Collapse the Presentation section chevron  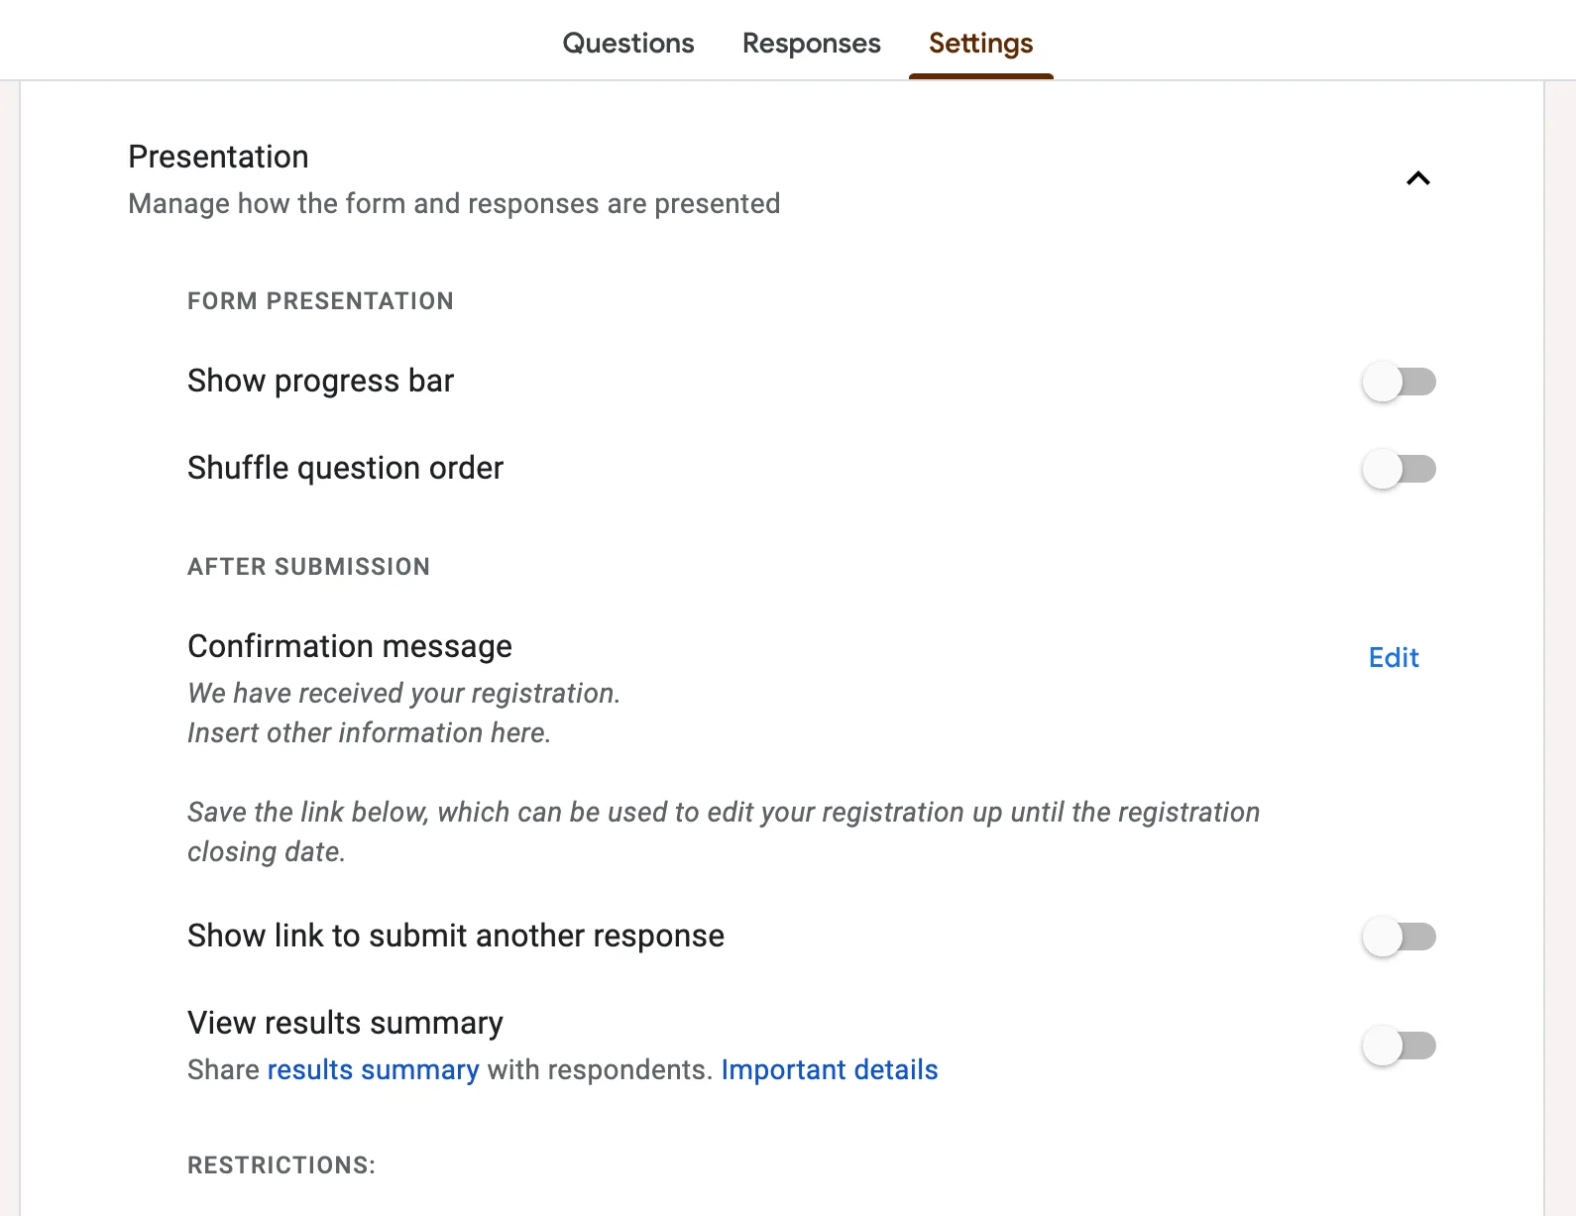pos(1418,178)
